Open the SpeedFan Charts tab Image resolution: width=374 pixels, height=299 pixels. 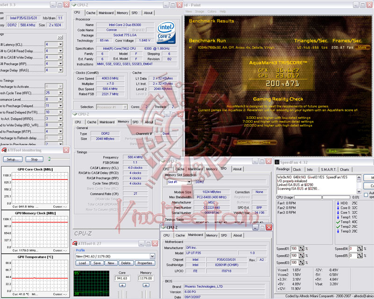(x=345, y=170)
